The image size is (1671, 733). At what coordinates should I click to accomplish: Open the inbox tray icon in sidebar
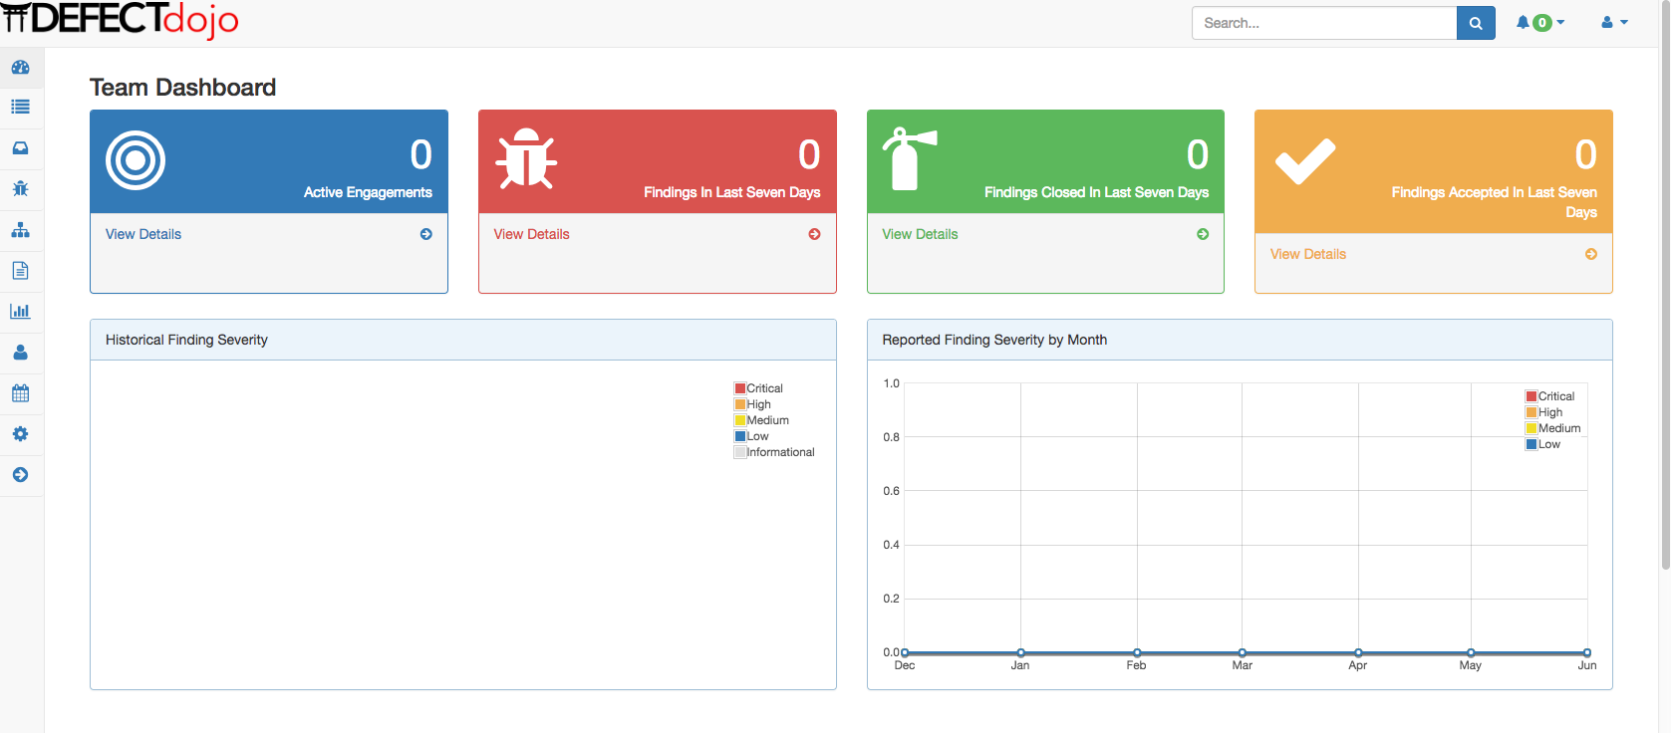[x=20, y=148]
